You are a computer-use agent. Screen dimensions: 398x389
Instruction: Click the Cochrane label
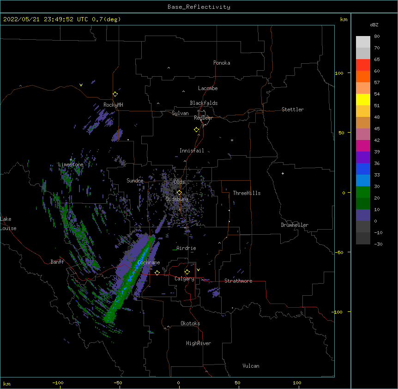(x=149, y=262)
